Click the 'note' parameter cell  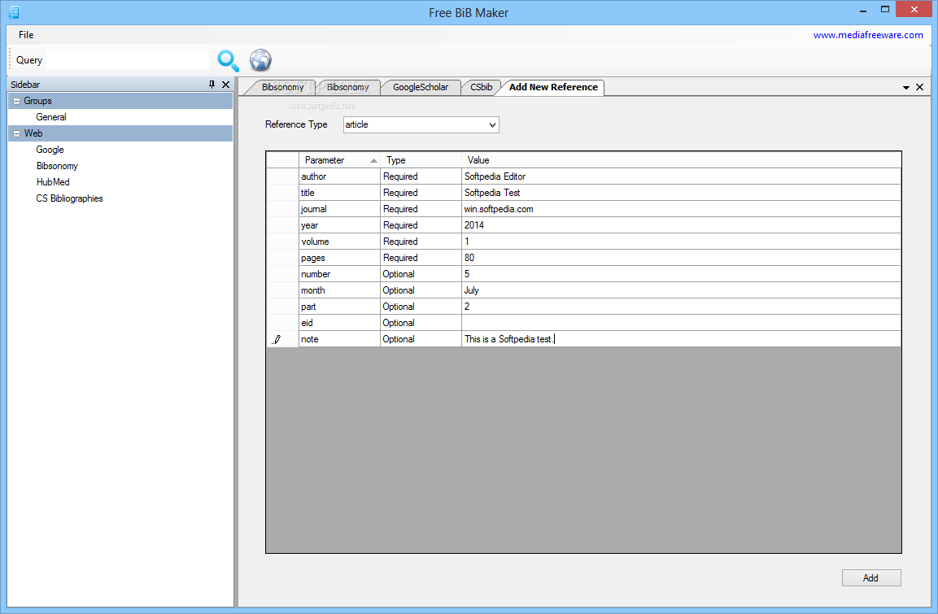[x=339, y=339]
